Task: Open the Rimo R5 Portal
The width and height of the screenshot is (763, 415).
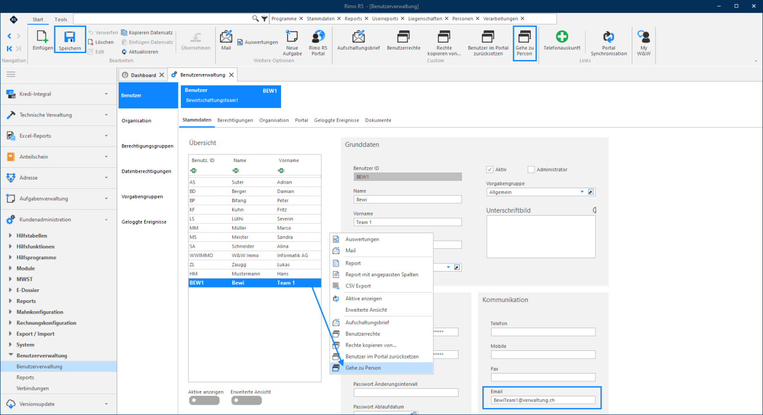Action: (x=318, y=43)
